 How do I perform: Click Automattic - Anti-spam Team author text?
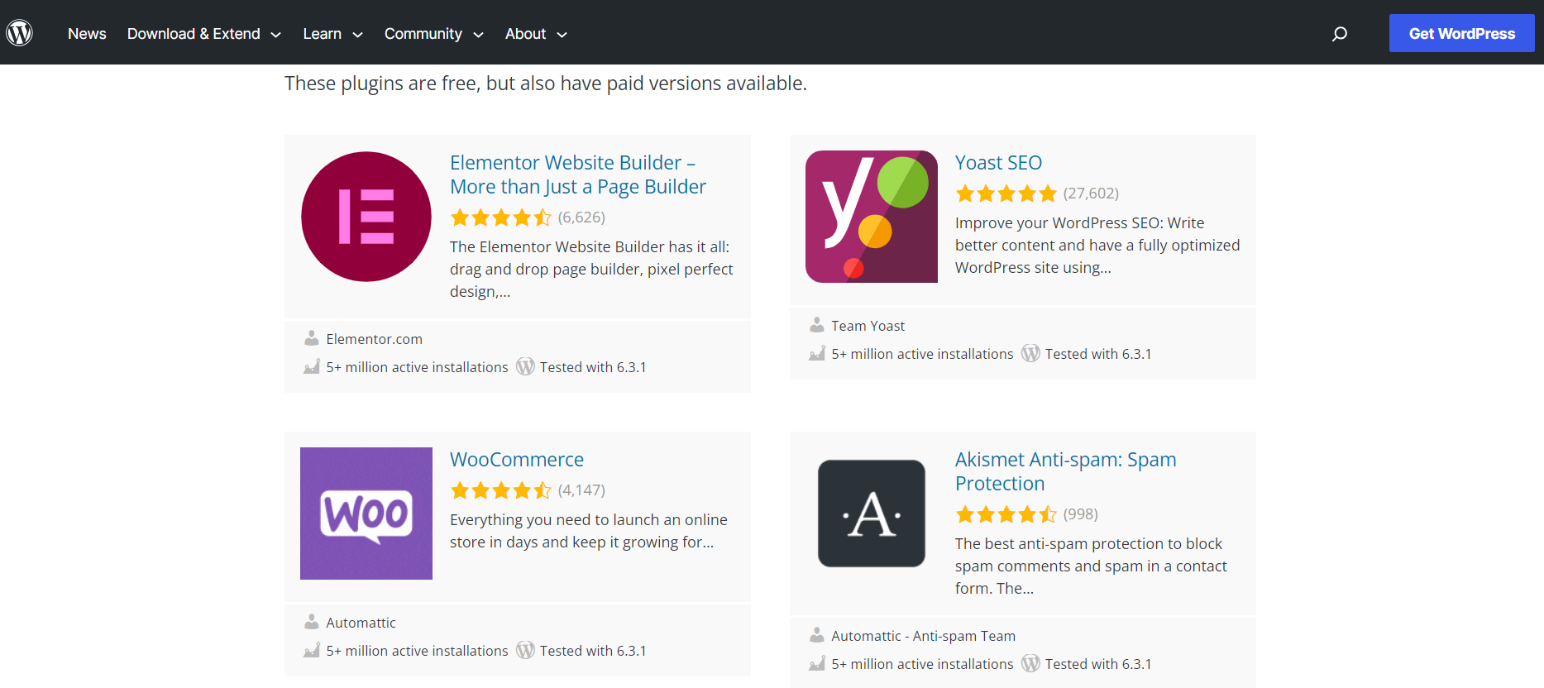tap(924, 636)
